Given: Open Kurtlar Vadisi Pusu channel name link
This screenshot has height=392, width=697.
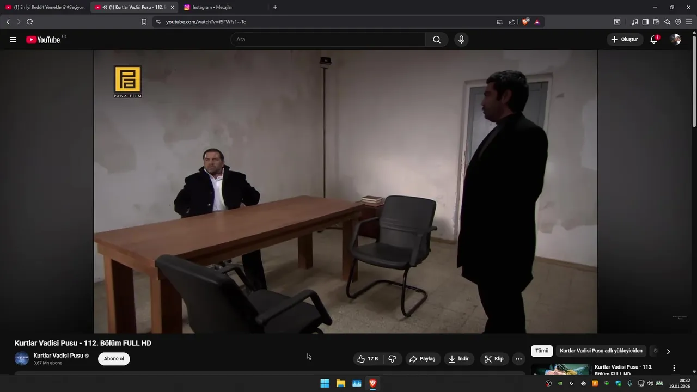Looking at the screenshot, I should click(x=58, y=356).
